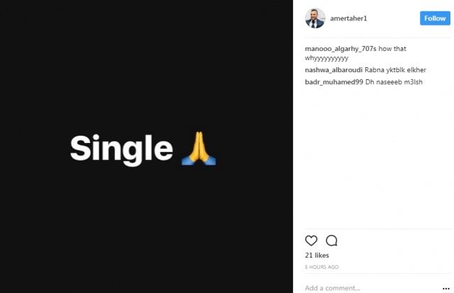Click the amertaher1 profile avatar

click(315, 18)
